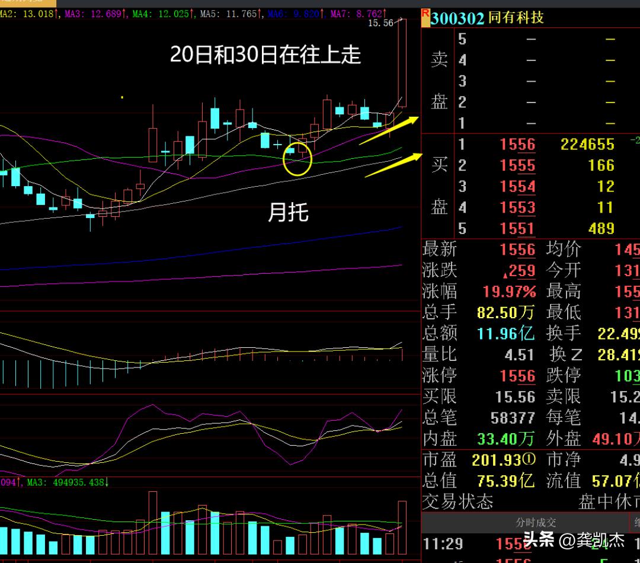The image size is (640, 563).
Task: Select buy level 4 price 1553
Action: (517, 207)
